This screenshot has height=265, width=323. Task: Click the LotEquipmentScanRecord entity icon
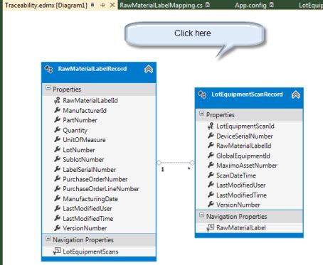pos(202,94)
